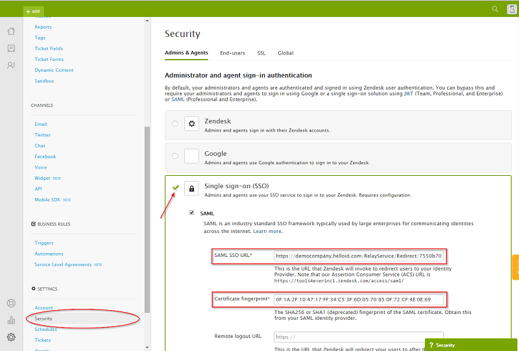Open Tickets under Settings
This screenshot has width=519, height=351.
[x=43, y=341]
